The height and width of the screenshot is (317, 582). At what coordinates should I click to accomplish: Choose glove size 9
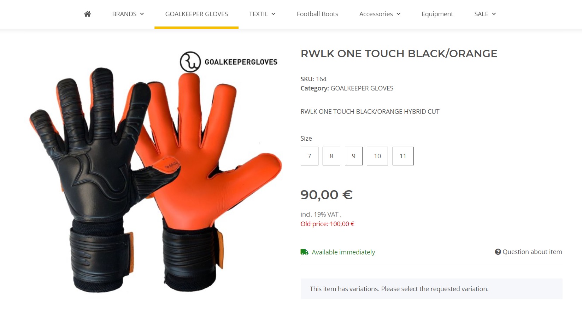coord(353,156)
